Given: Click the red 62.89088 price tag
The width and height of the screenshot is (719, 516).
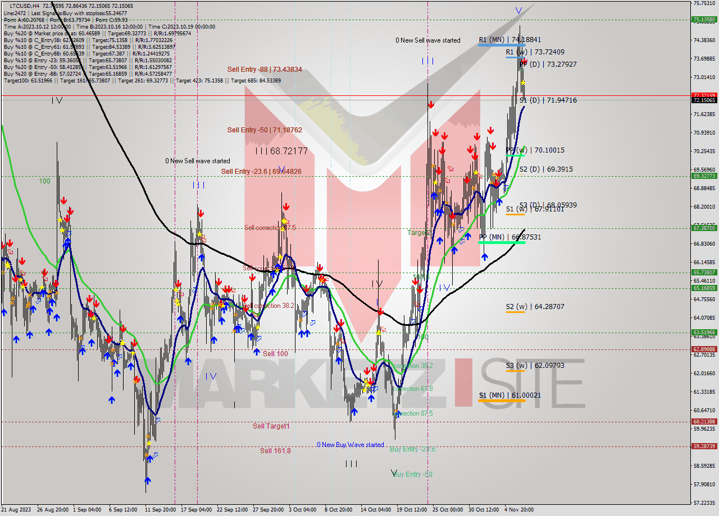Looking at the screenshot, I should [x=704, y=349].
